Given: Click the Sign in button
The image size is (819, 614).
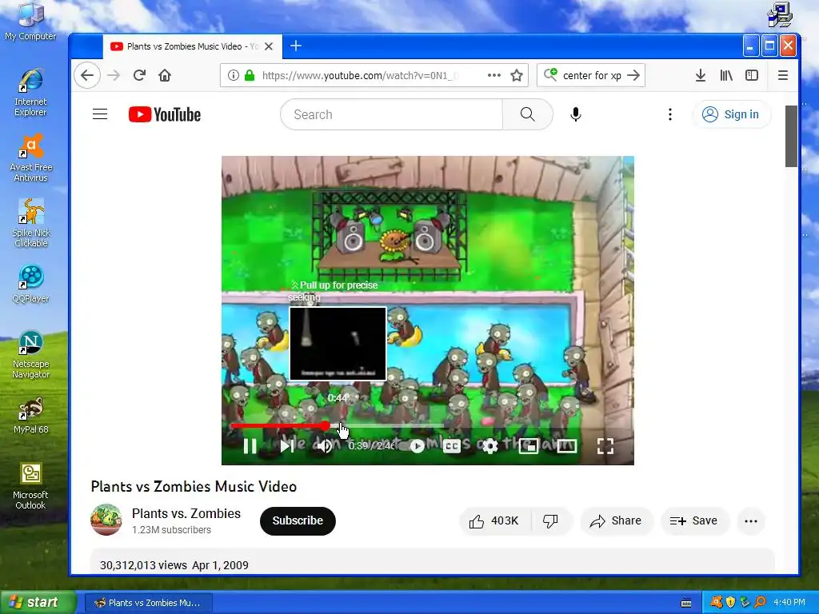Looking at the screenshot, I should (731, 114).
